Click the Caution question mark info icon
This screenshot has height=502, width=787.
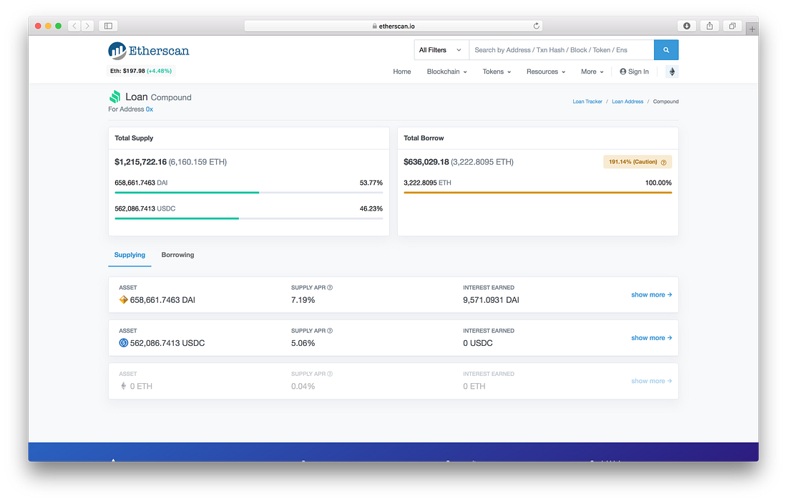663,163
